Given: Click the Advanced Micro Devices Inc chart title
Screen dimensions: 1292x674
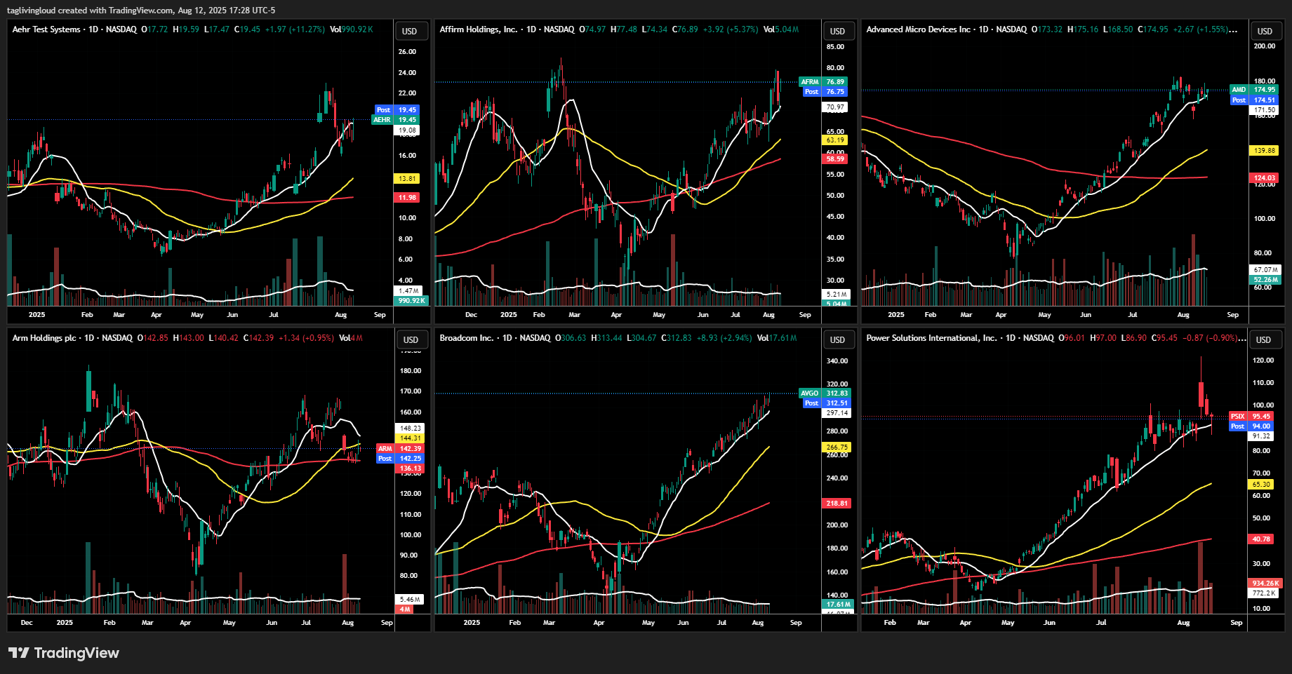Looking at the screenshot, I should (x=919, y=29).
